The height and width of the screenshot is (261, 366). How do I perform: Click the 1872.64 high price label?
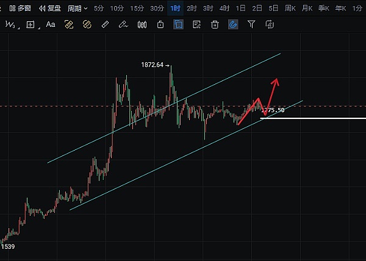[x=154, y=64]
